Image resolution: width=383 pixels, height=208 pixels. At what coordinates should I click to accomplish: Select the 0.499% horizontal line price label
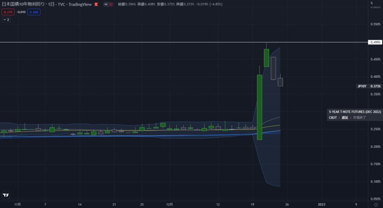tap(375, 42)
